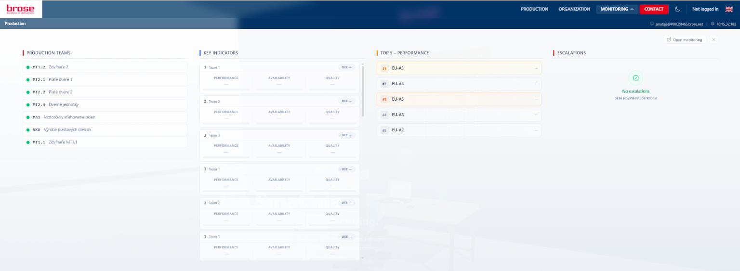This screenshot has width=740, height=271.
Task: Collapse the MONITORING dropdown menu
Action: (617, 9)
